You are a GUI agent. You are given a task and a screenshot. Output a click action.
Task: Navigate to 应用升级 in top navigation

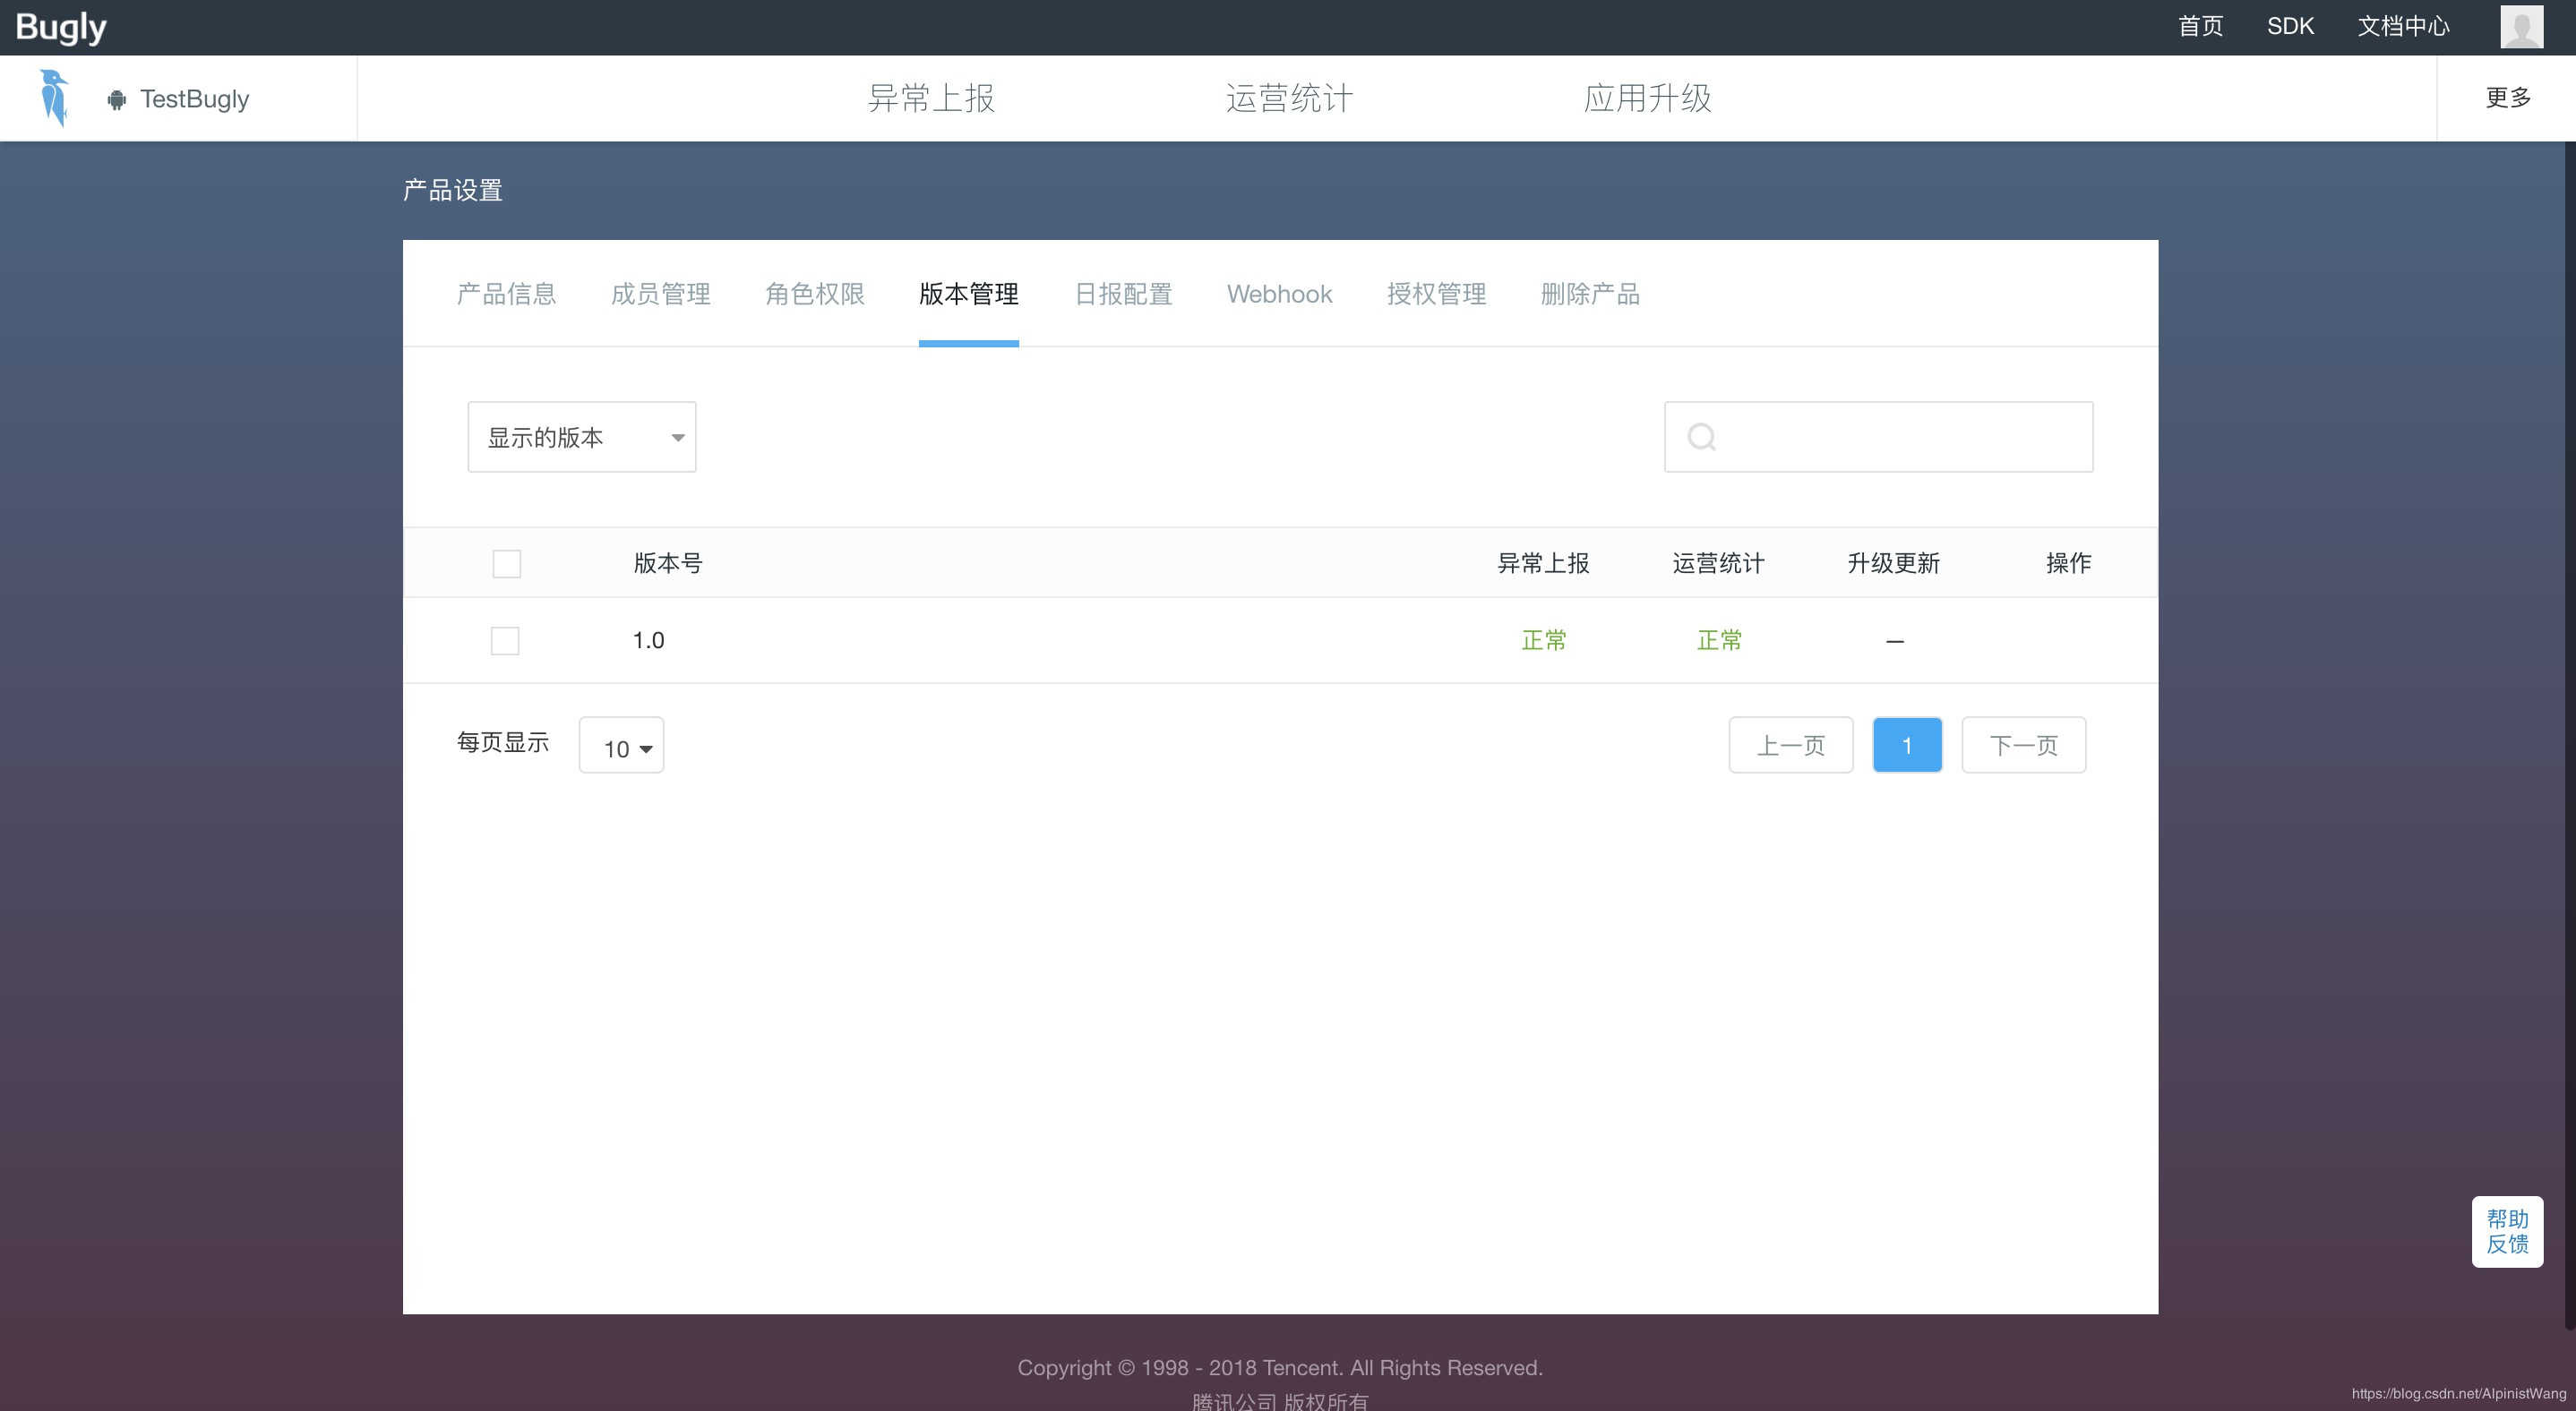click(1647, 98)
